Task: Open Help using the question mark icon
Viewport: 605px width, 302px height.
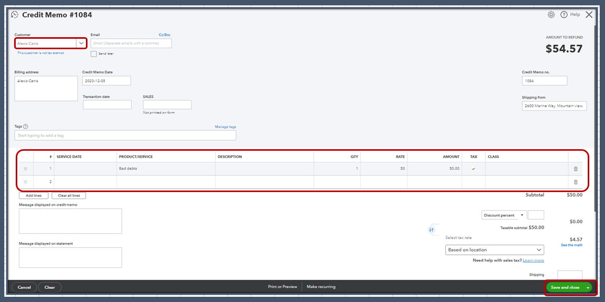Action: coord(563,15)
